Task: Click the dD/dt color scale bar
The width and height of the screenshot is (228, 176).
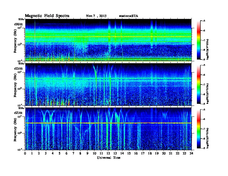Action: [198, 85]
